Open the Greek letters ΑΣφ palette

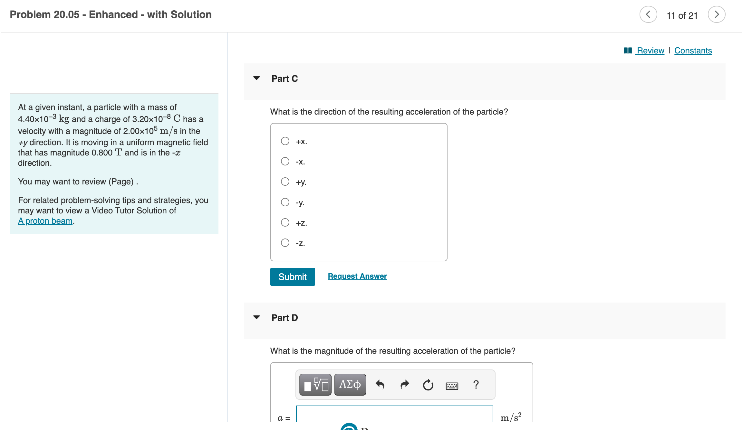point(350,384)
